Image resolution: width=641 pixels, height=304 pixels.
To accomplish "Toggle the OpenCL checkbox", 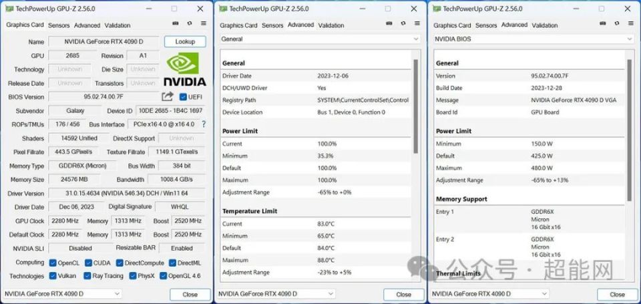I will tap(53, 263).
